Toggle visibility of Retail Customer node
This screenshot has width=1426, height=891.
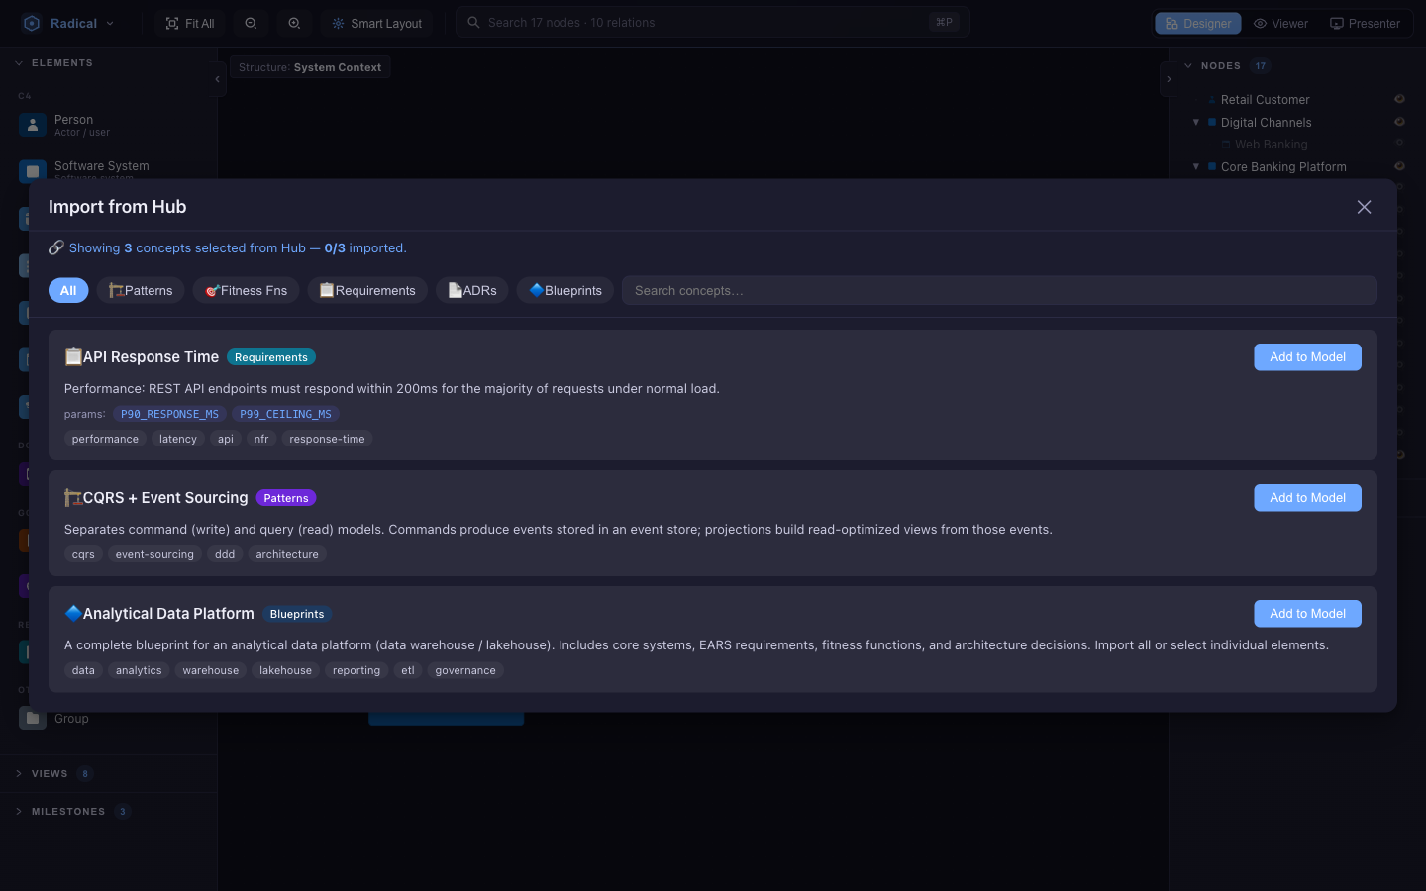coord(1399,99)
